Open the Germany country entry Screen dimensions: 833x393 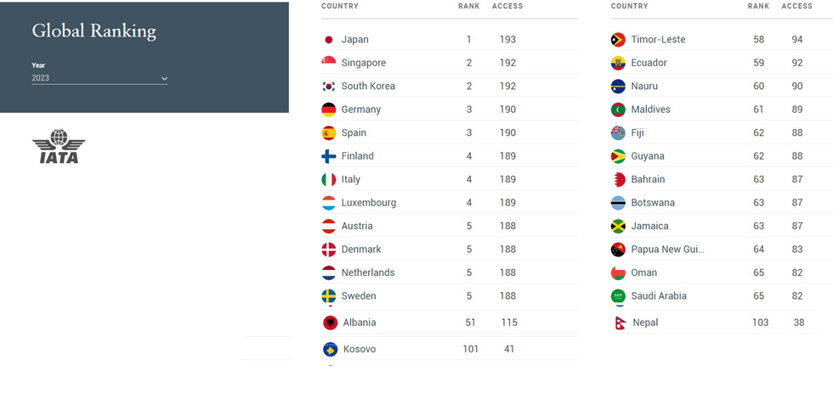[361, 109]
